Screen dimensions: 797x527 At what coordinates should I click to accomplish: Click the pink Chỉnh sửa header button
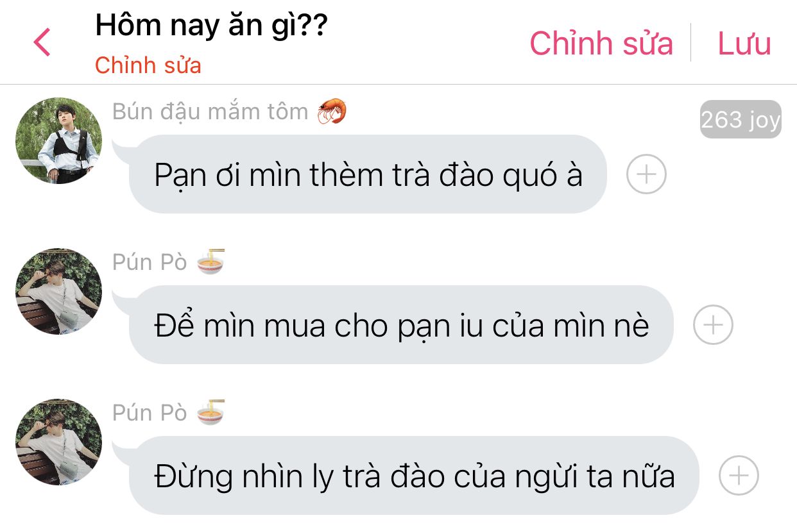(x=601, y=44)
